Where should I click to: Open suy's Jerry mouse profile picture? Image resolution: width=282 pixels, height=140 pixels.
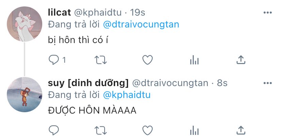(x=25, y=95)
